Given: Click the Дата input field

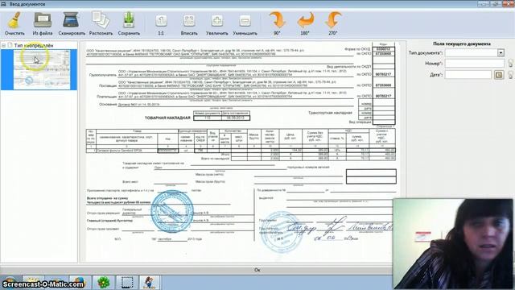Looking at the screenshot, I should [468, 75].
